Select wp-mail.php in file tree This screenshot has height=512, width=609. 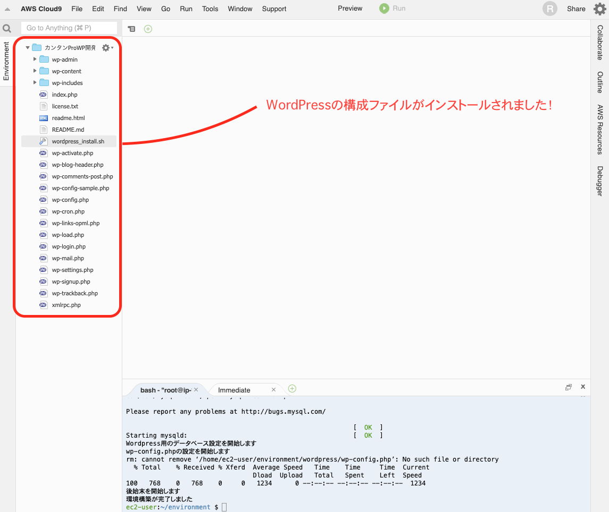(69, 258)
